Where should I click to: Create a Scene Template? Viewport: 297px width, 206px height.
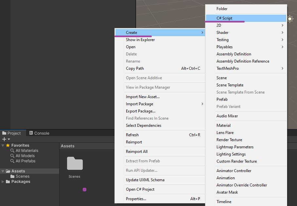246,85
